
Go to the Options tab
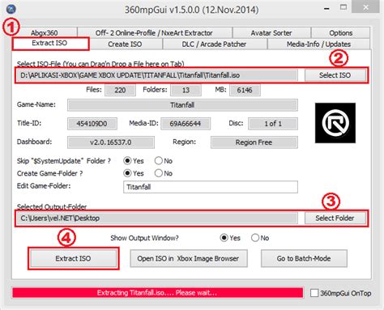tap(340, 33)
